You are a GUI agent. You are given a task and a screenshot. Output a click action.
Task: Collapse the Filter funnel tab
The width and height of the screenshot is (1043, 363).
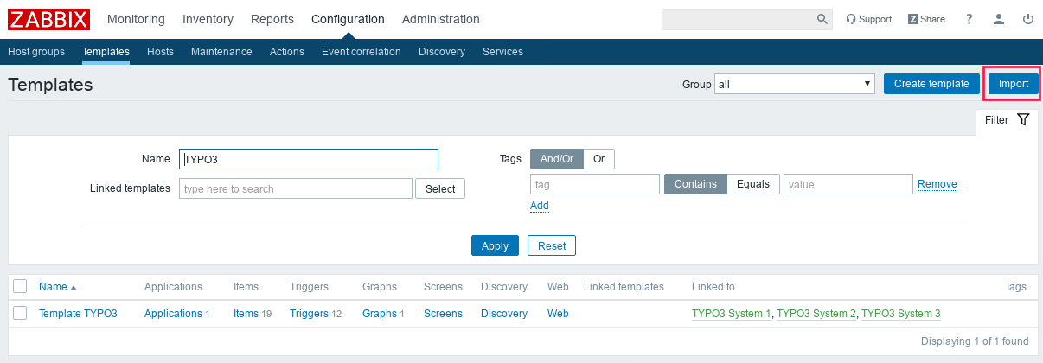tap(1008, 120)
